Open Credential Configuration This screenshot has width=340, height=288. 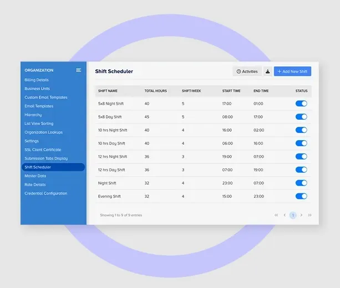(45, 193)
